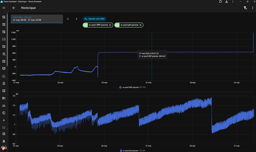Open the browser extensions puzzle icon
The height and width of the screenshot is (152, 256).
point(220,1)
